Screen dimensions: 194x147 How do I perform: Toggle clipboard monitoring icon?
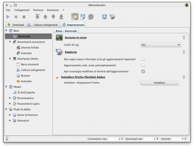(75, 17)
